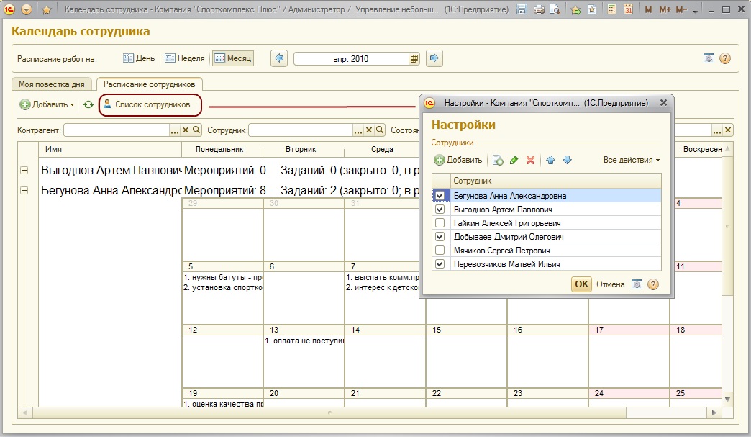Go to the previous month with the left arrow

pos(279,58)
